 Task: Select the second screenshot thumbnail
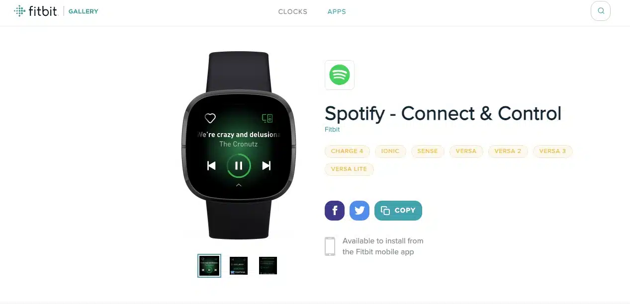tap(239, 266)
